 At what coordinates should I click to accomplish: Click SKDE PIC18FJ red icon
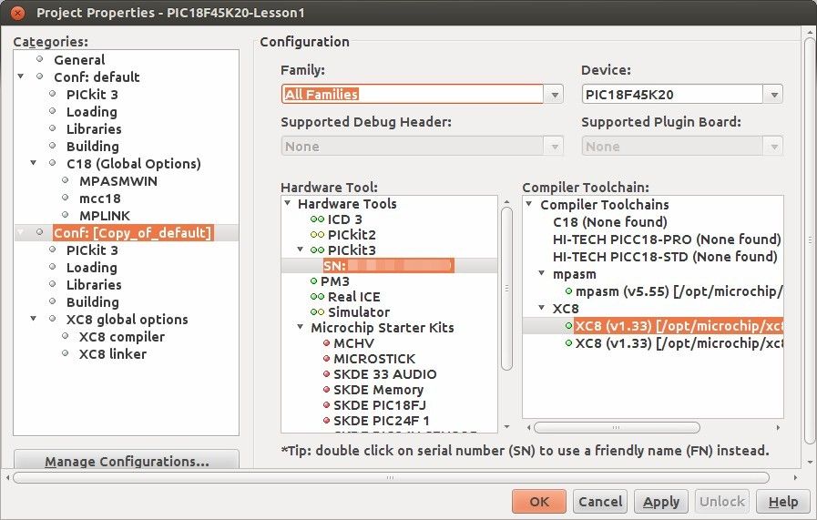327,405
